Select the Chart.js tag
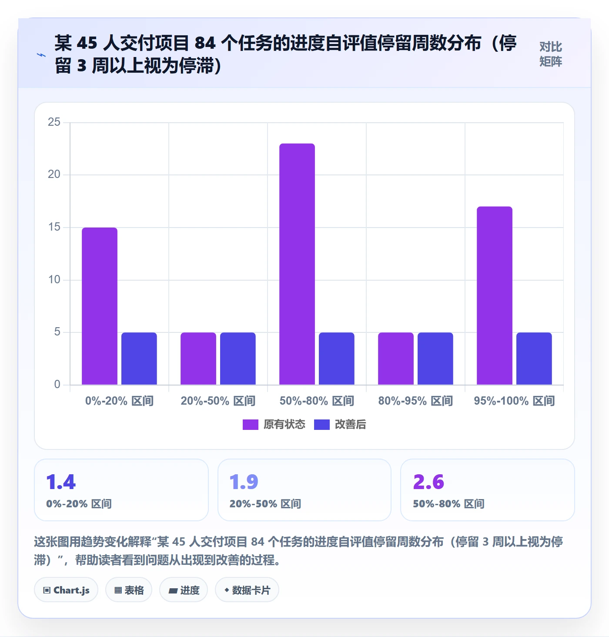 pos(66,590)
